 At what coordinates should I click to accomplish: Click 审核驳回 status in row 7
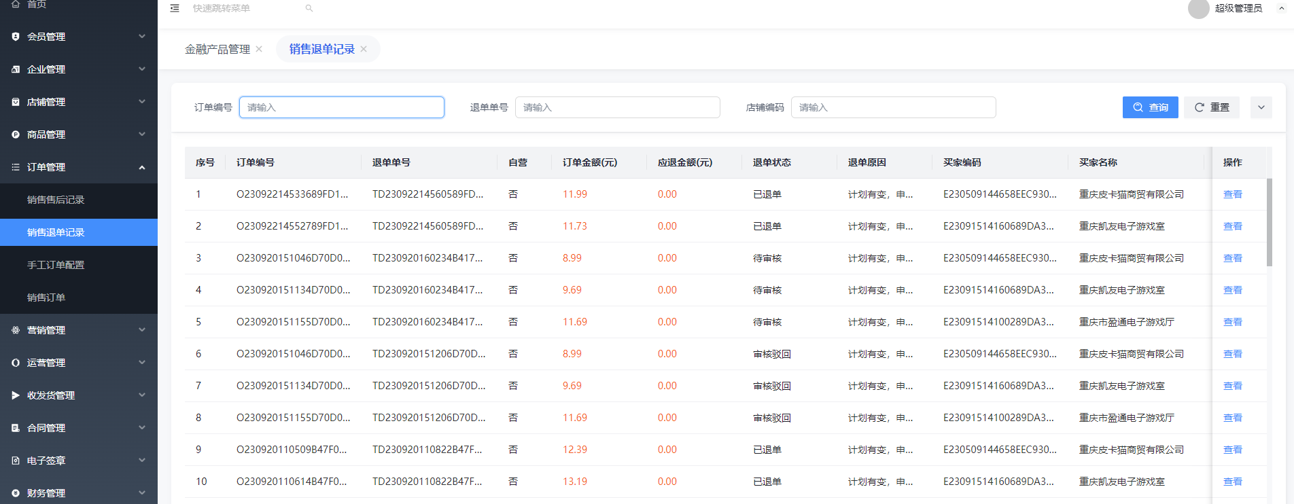tap(772, 386)
